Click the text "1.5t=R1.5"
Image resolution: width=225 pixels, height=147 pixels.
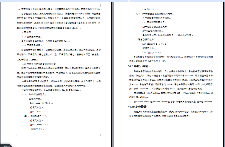tap(33, 60)
